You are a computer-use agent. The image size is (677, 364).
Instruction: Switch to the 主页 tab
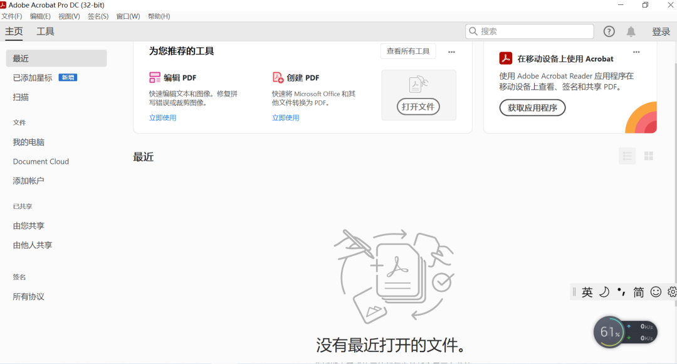[x=14, y=31]
